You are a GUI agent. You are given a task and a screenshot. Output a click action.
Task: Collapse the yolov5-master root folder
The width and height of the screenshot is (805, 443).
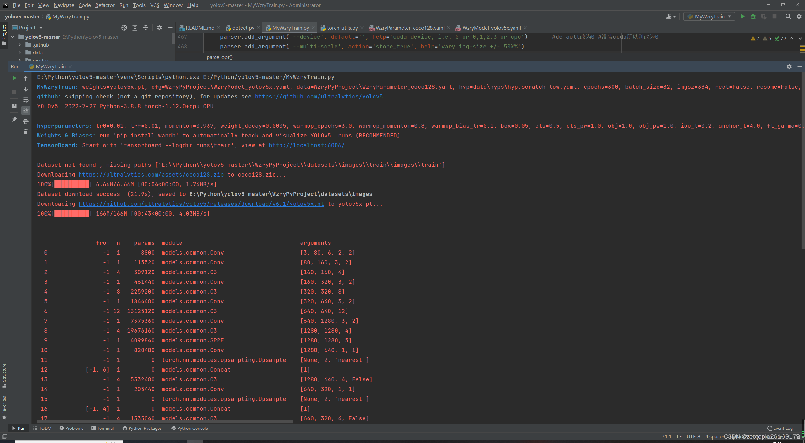(x=13, y=37)
